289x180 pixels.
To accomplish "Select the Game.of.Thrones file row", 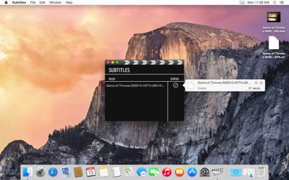I will click(x=136, y=86).
